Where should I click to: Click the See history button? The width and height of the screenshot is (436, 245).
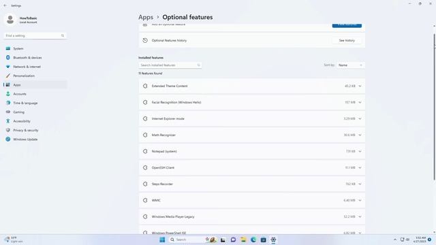tap(347, 40)
